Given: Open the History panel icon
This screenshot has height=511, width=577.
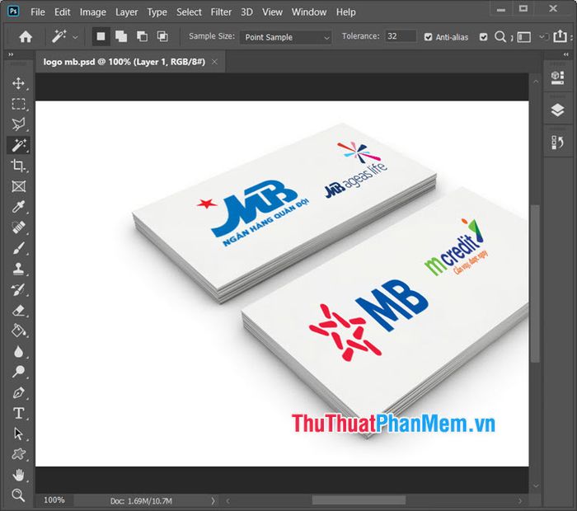Looking at the screenshot, I should point(557,143).
